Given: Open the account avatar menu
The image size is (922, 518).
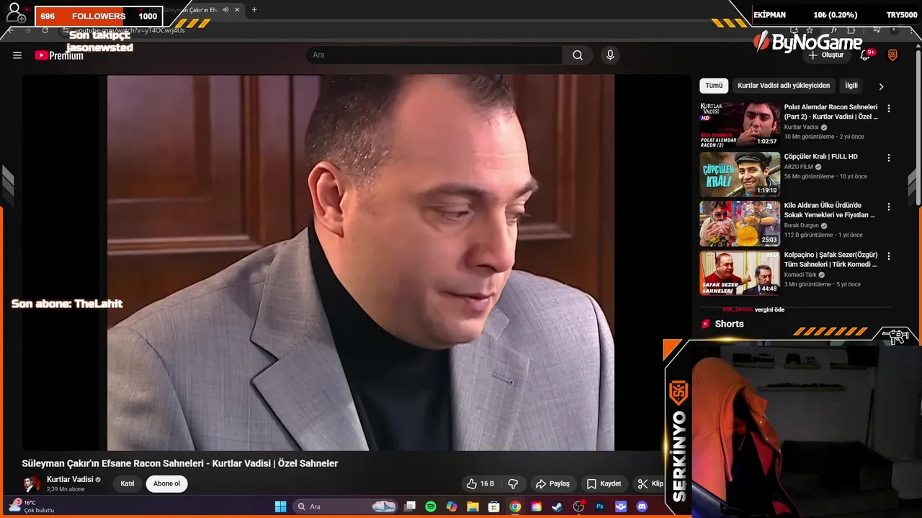Looking at the screenshot, I should (x=892, y=55).
